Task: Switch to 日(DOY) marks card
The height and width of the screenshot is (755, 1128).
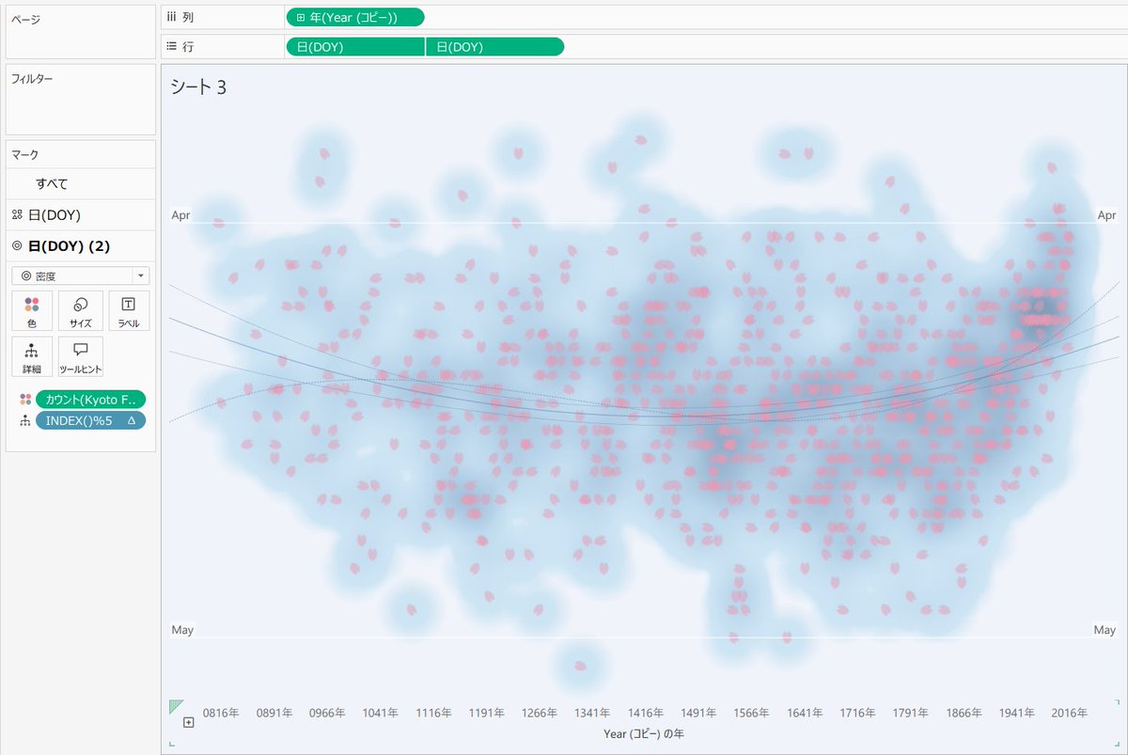Action: [x=81, y=215]
